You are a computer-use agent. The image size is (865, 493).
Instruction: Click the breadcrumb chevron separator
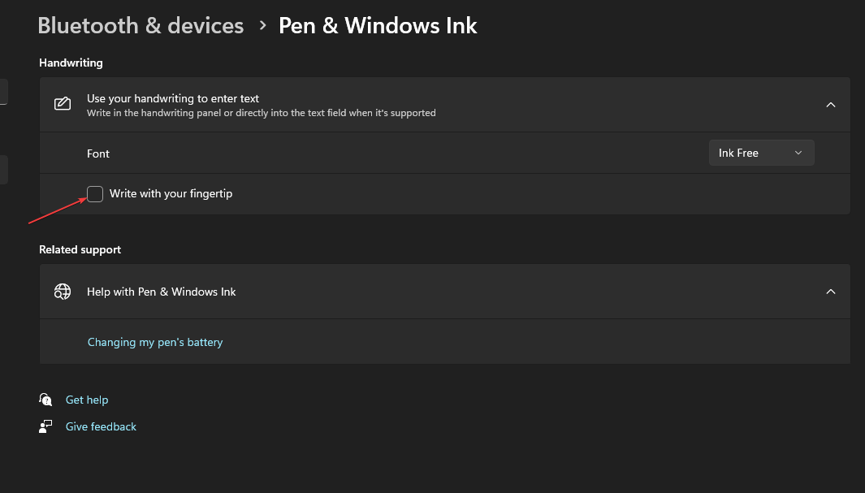(x=262, y=25)
